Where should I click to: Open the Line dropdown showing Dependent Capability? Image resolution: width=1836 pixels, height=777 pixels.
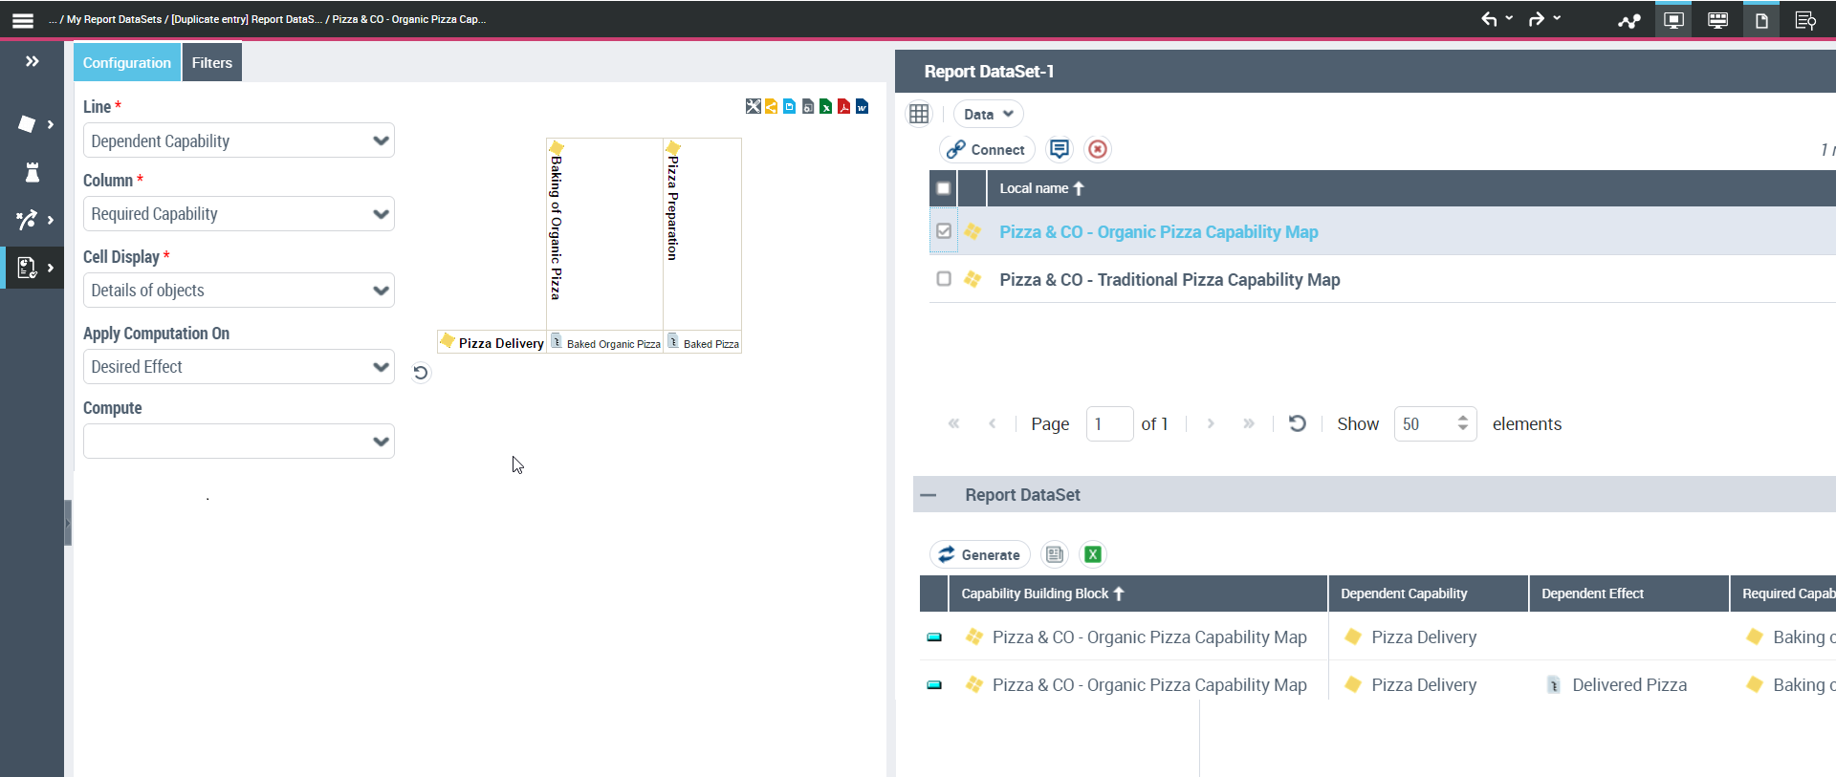(239, 141)
